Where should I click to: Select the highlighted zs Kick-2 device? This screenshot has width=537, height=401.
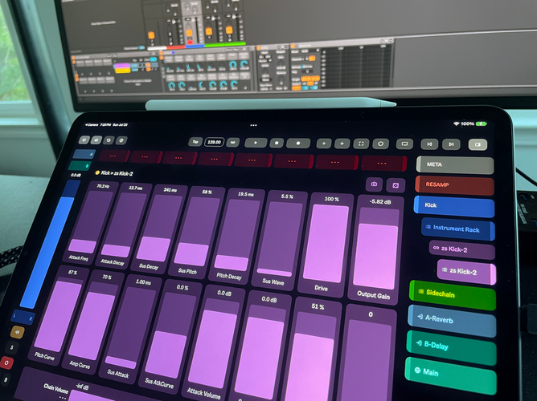[466, 272]
